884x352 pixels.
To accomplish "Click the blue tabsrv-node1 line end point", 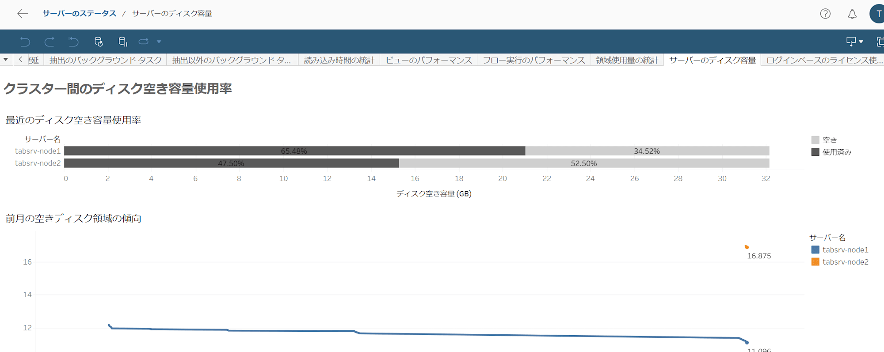I will [747, 342].
